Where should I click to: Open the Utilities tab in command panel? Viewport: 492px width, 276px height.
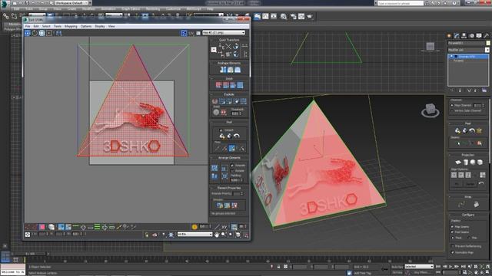(487, 36)
